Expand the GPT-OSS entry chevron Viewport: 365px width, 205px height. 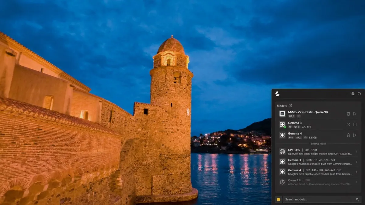point(356,152)
